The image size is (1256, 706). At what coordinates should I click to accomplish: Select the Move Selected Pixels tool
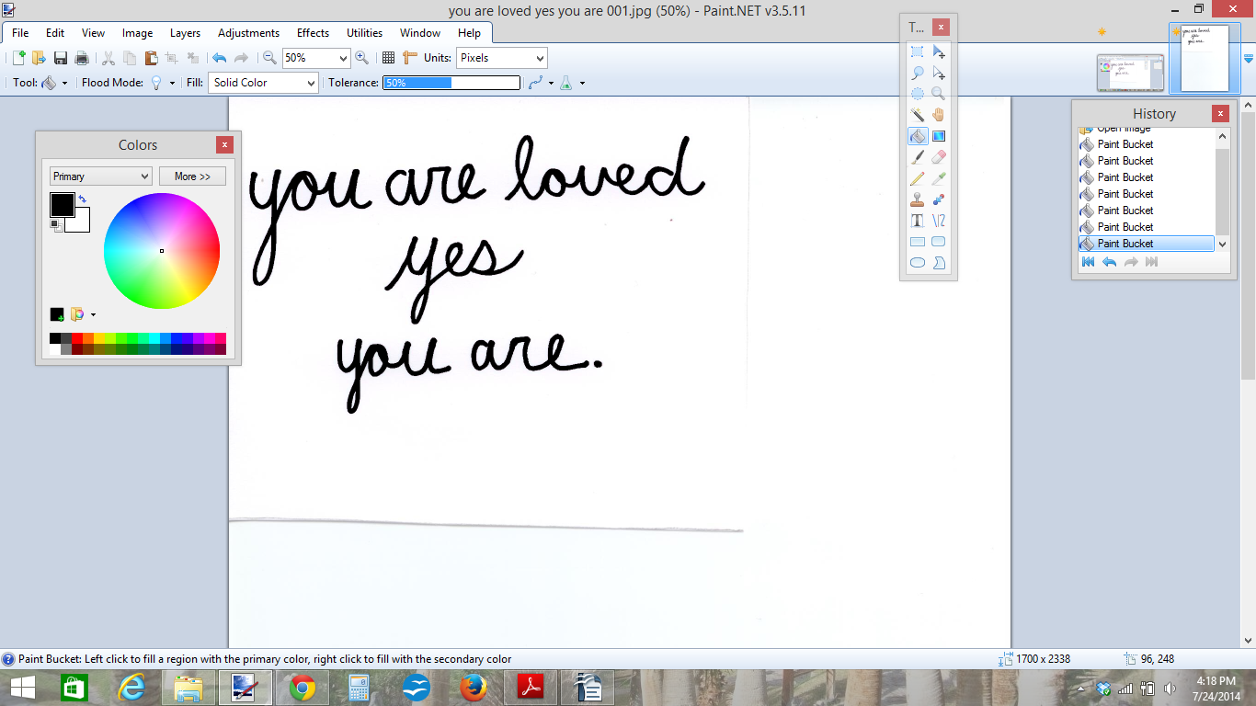(939, 52)
